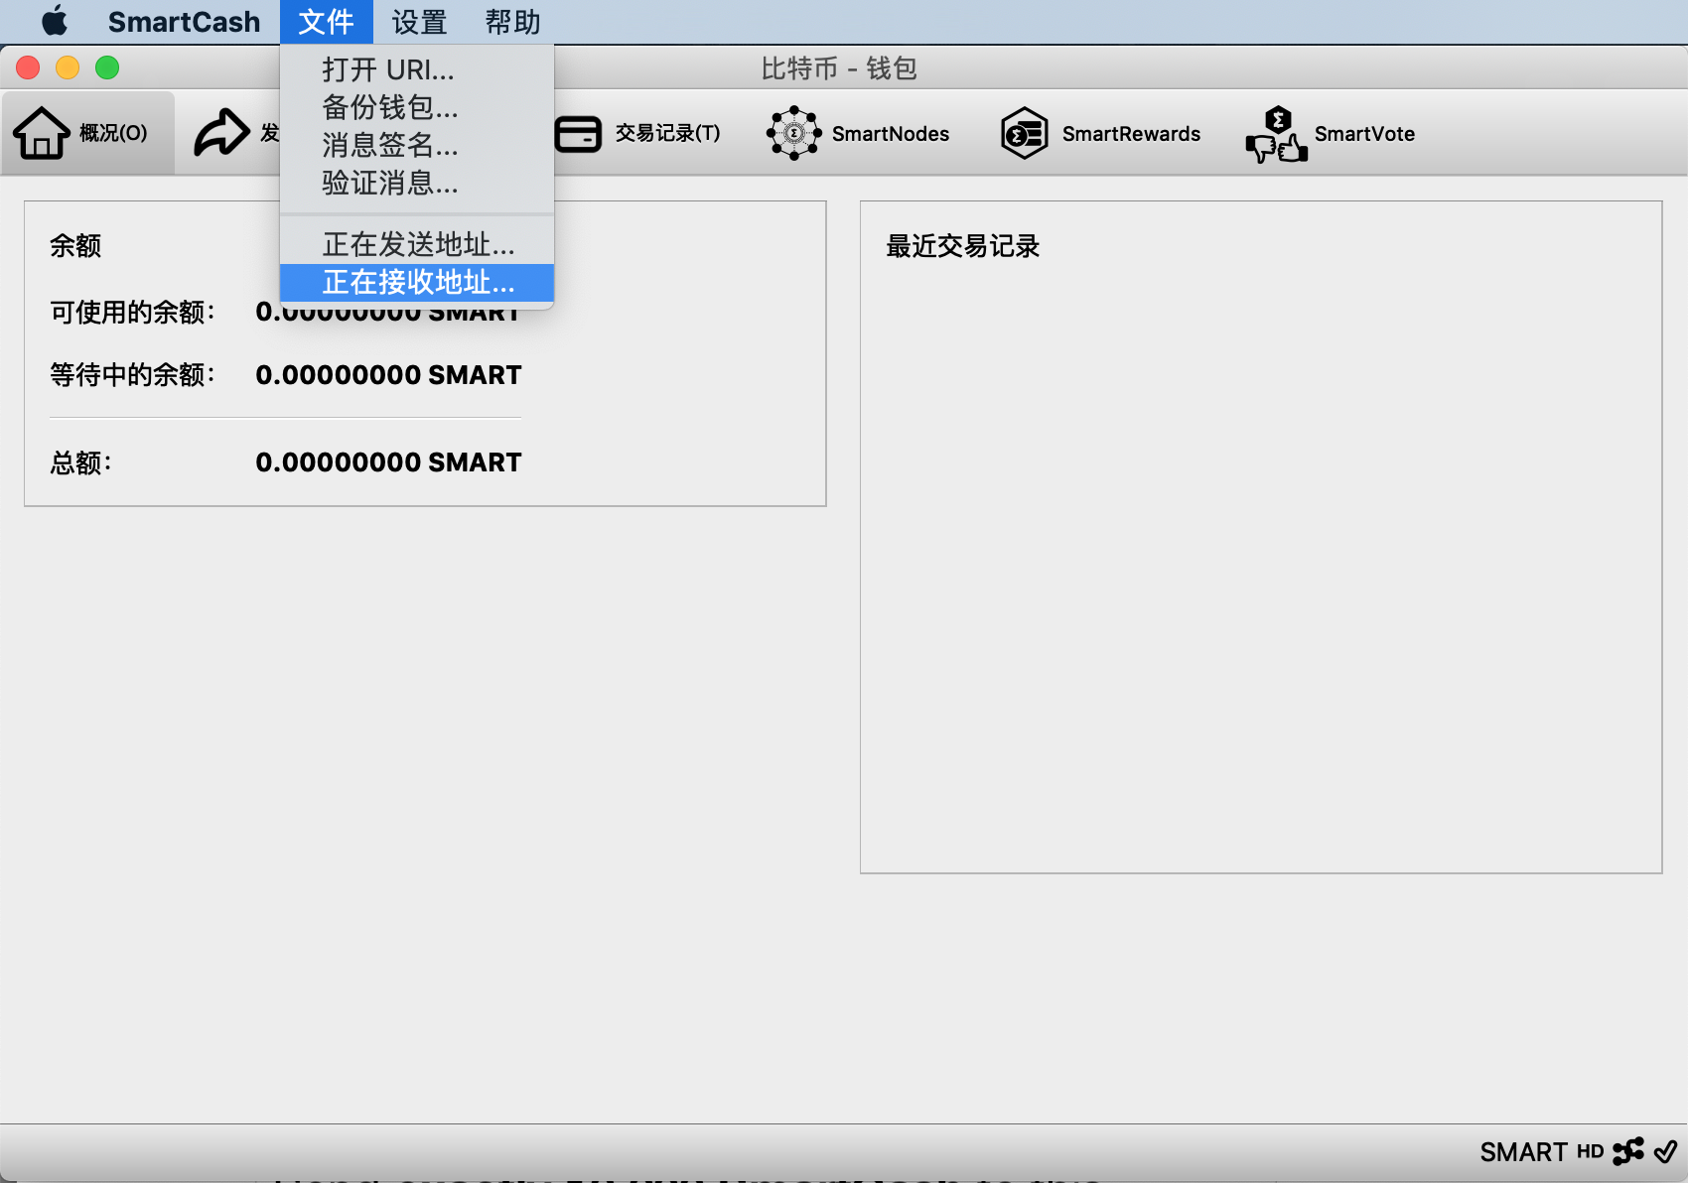The height and width of the screenshot is (1183, 1688).
Task: Click the SmartVote thumbs icon
Action: [x=1276, y=135]
